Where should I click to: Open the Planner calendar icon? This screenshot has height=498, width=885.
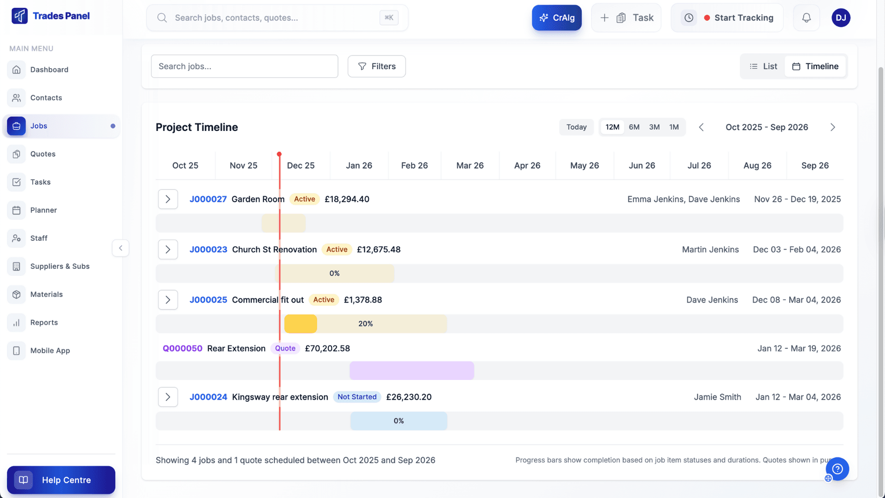click(17, 210)
